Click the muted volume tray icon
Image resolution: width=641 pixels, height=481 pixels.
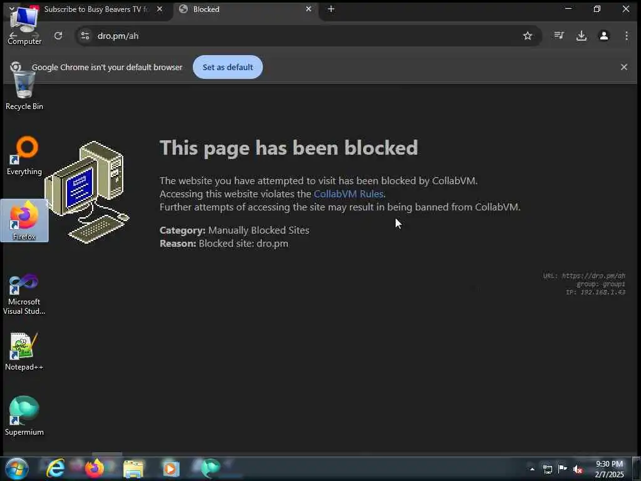(578, 469)
